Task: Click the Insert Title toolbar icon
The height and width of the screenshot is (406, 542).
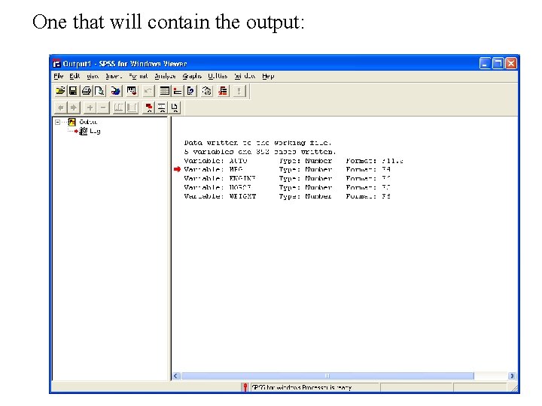Action: (x=162, y=108)
